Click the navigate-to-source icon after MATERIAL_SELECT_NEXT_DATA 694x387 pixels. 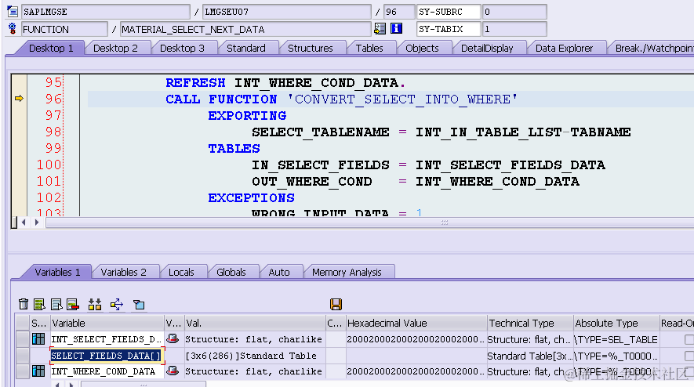point(380,29)
